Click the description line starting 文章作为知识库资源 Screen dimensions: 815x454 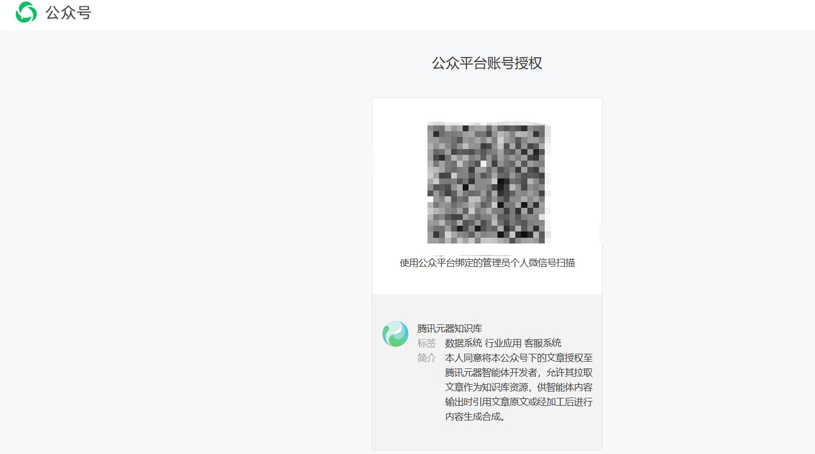(x=518, y=387)
